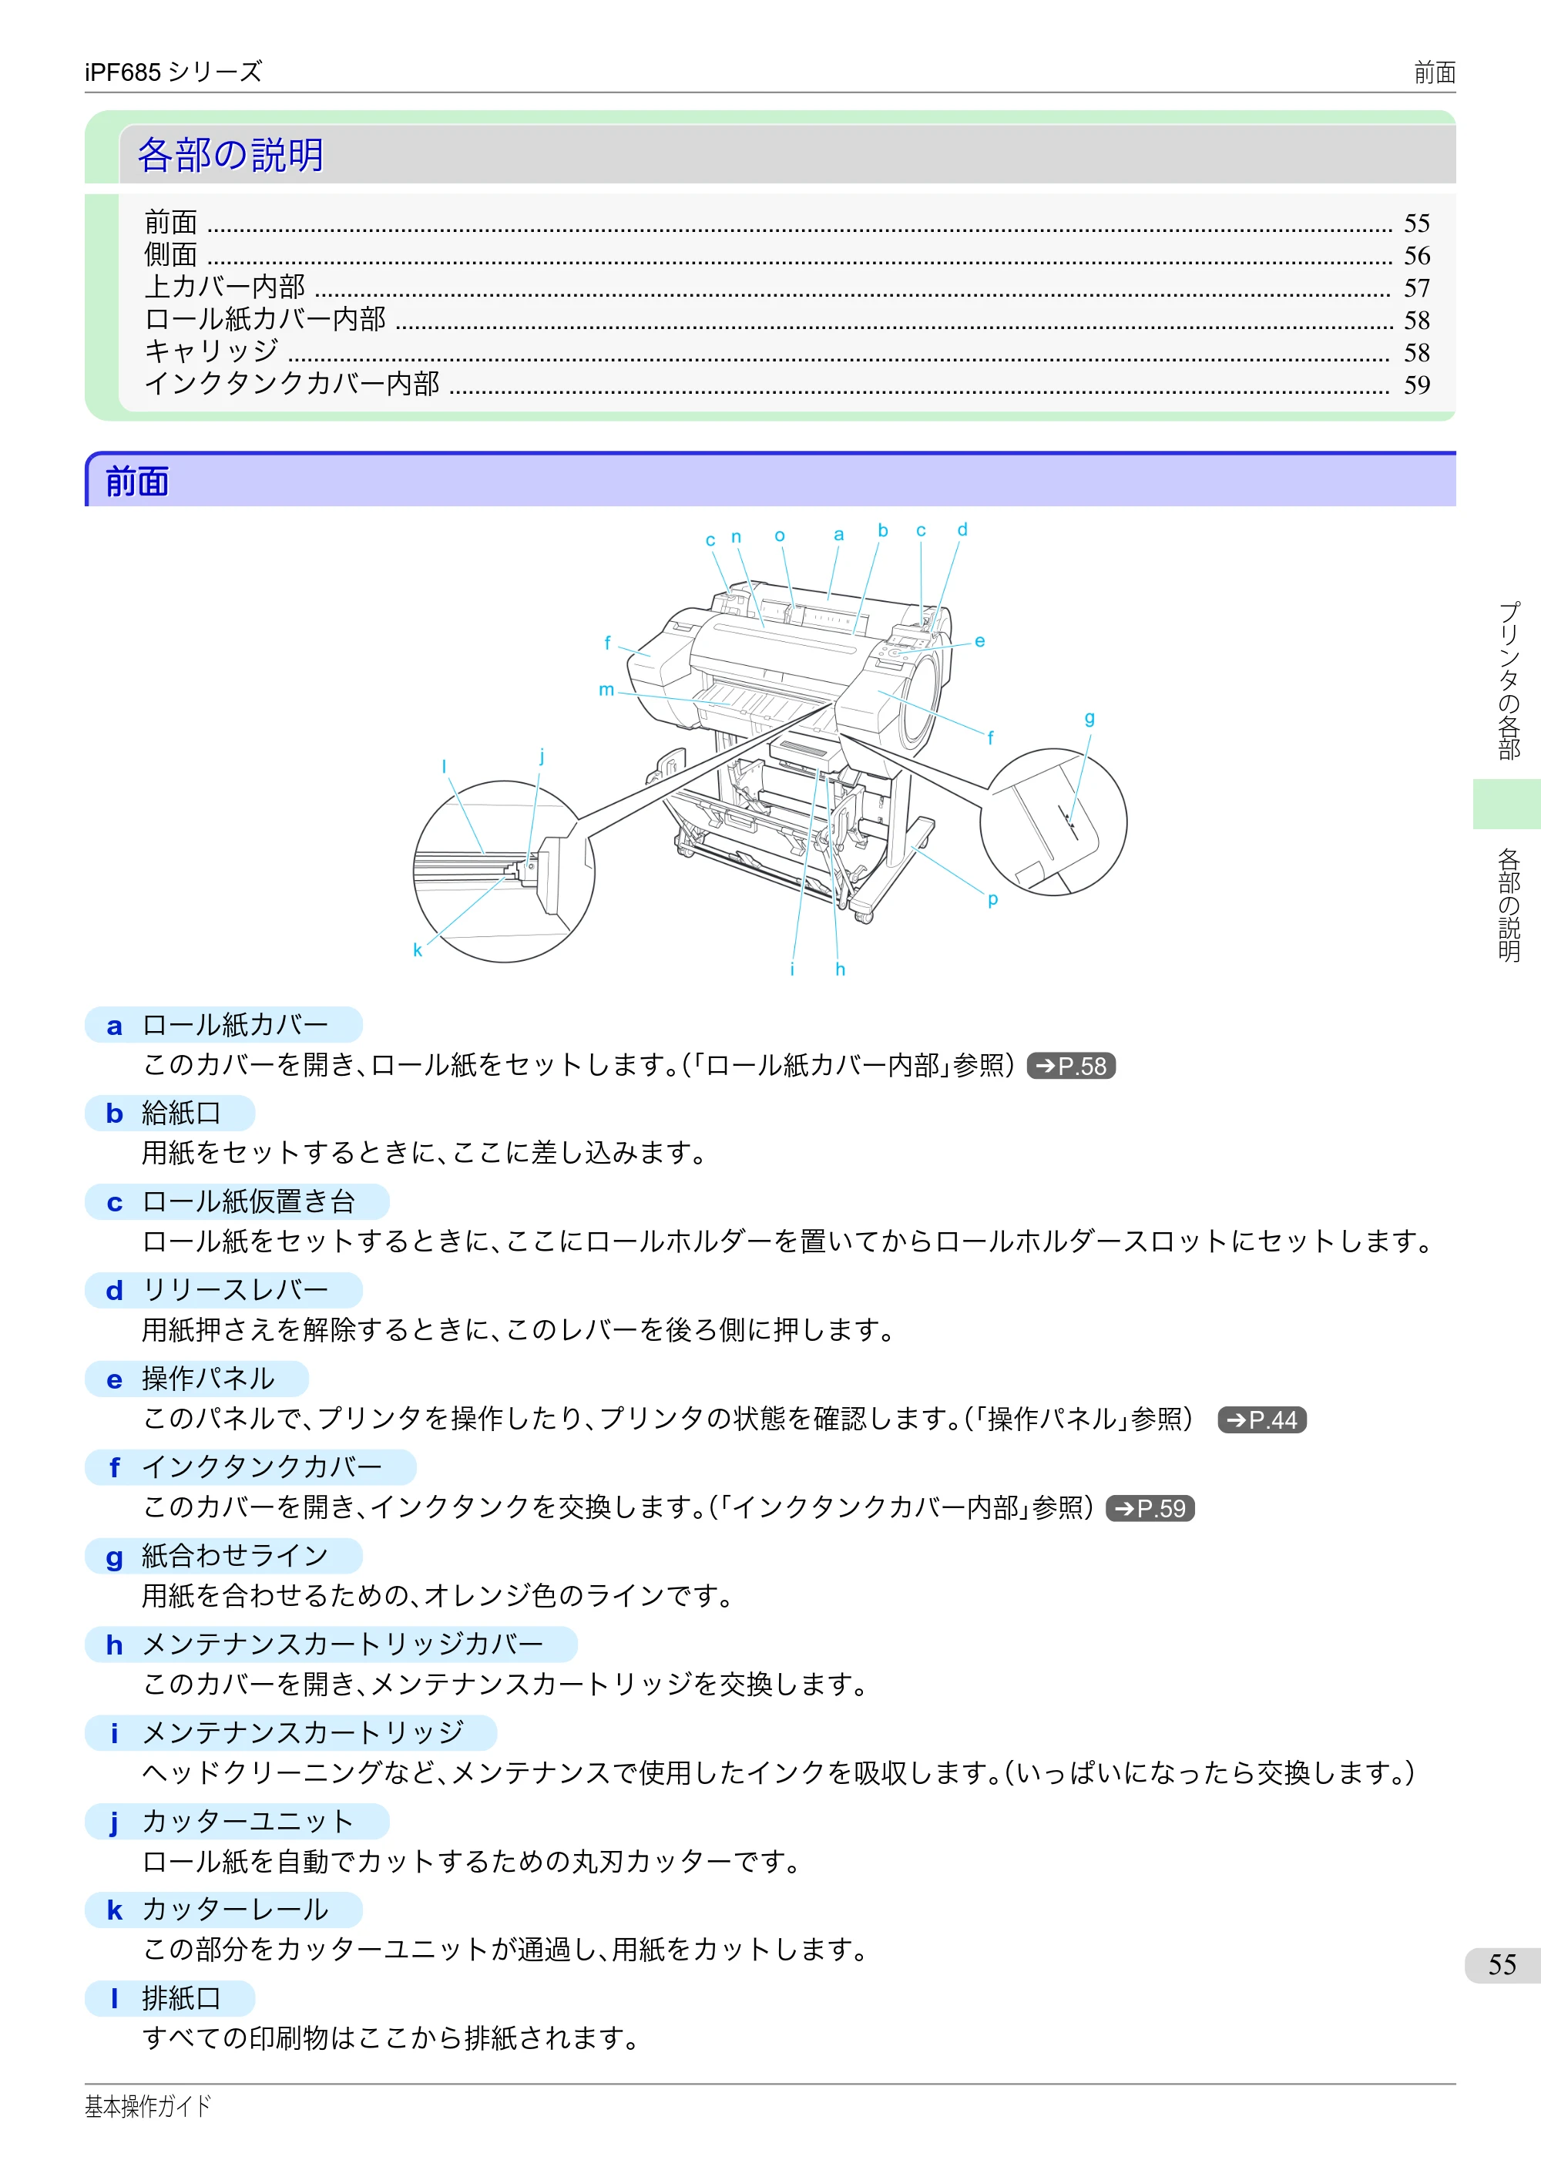Select the 'e 操作パネル' label
Screen dimensions: 1541x2177
[196, 1379]
